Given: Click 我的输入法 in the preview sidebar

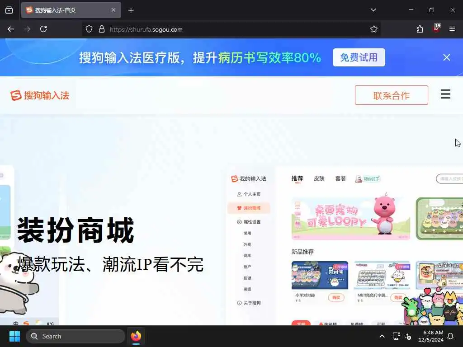Looking at the screenshot, I should [x=249, y=179].
